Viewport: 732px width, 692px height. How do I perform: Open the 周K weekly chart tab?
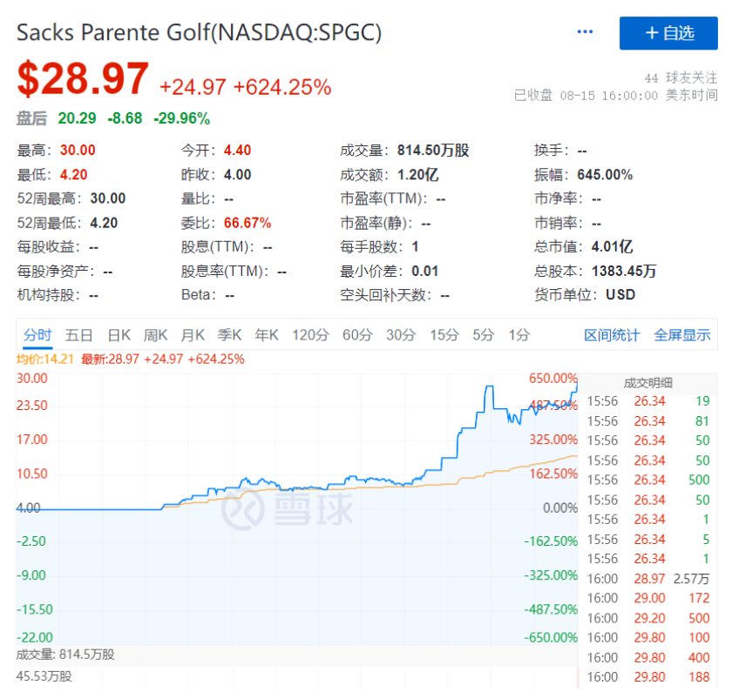point(155,335)
